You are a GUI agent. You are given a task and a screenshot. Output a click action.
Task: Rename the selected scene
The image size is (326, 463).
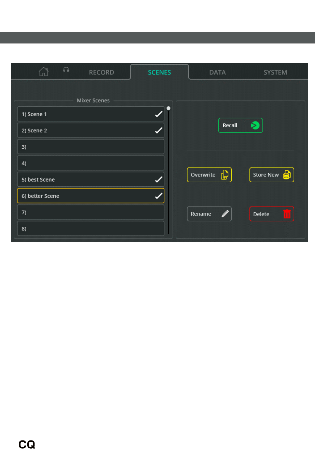pos(209,214)
